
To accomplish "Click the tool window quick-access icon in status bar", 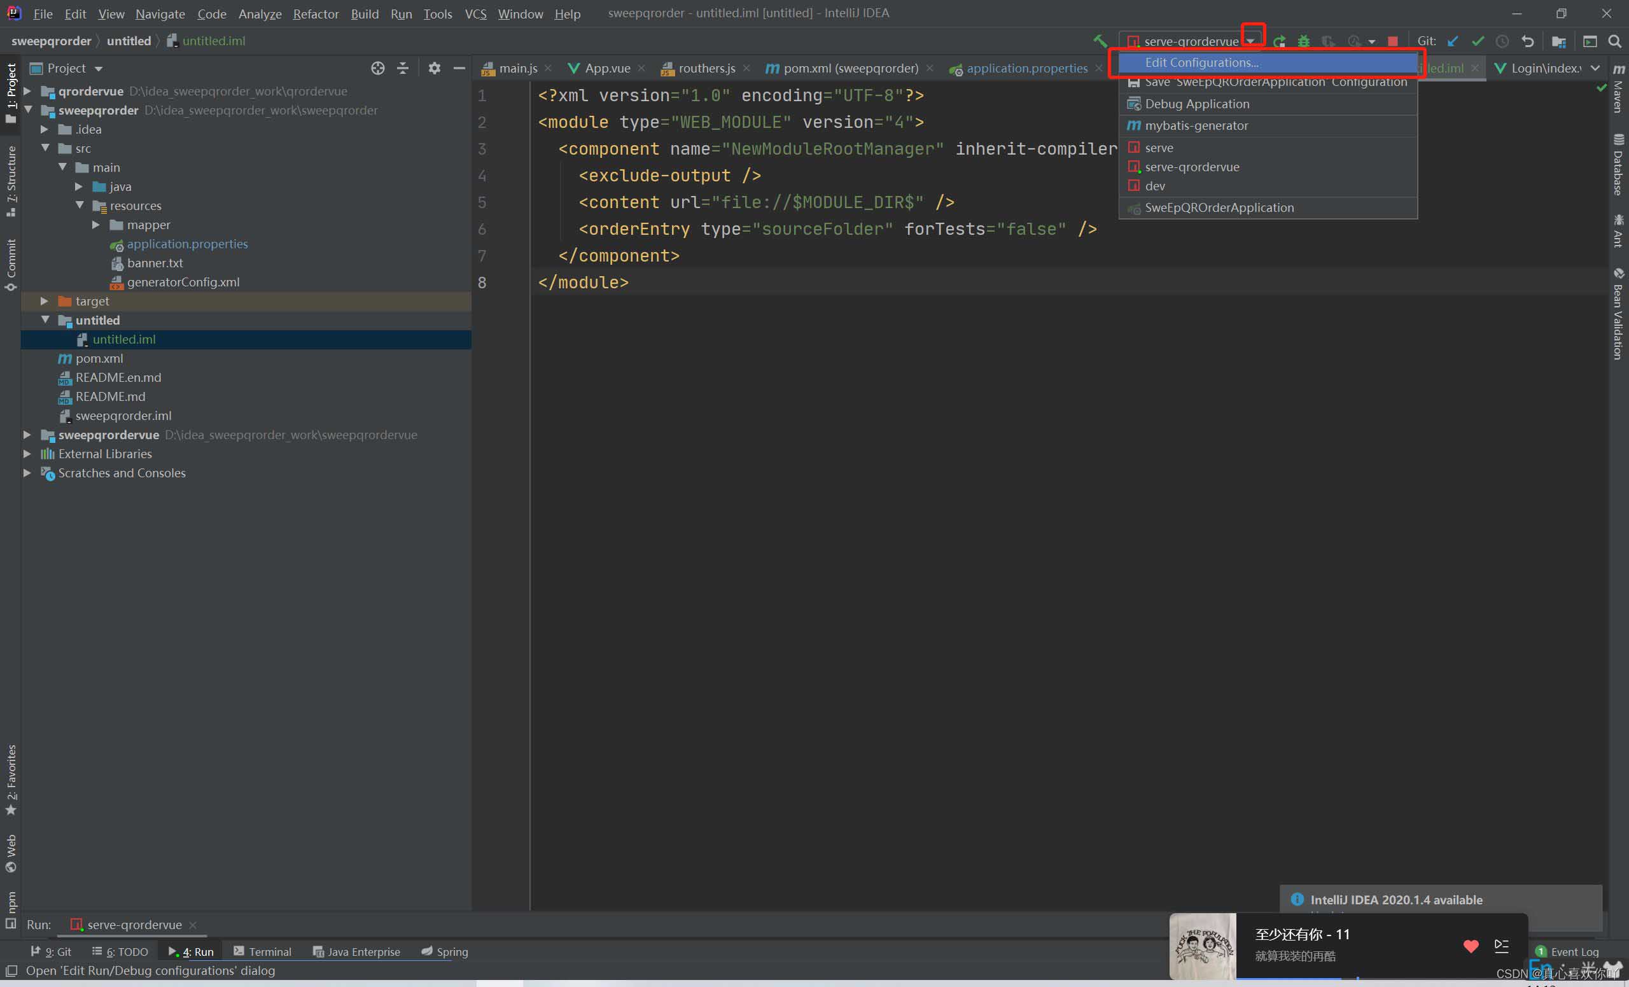I will click(x=11, y=970).
